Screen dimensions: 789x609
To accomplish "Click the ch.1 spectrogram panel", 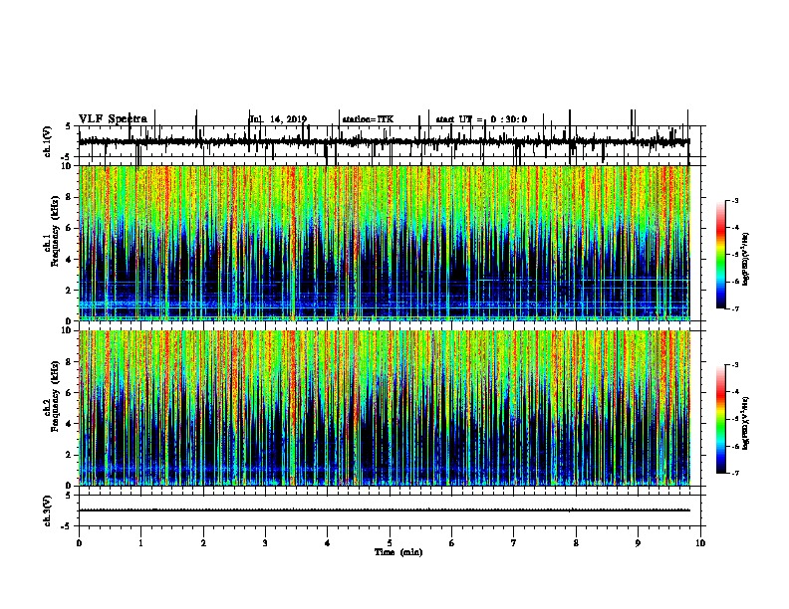I will [x=385, y=243].
